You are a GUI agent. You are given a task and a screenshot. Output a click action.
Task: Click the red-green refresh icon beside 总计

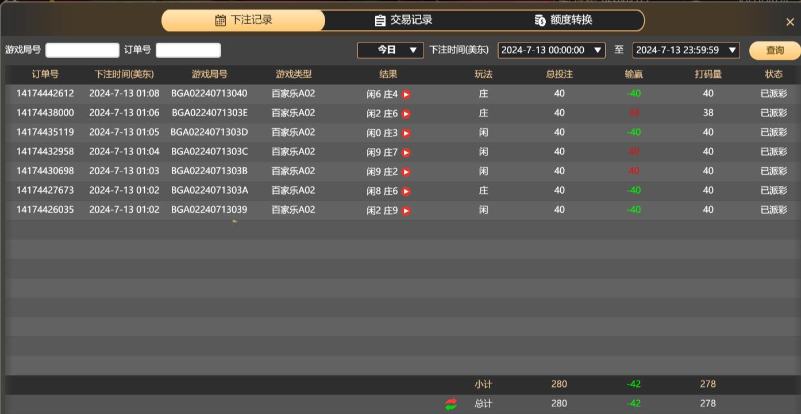coord(451,404)
